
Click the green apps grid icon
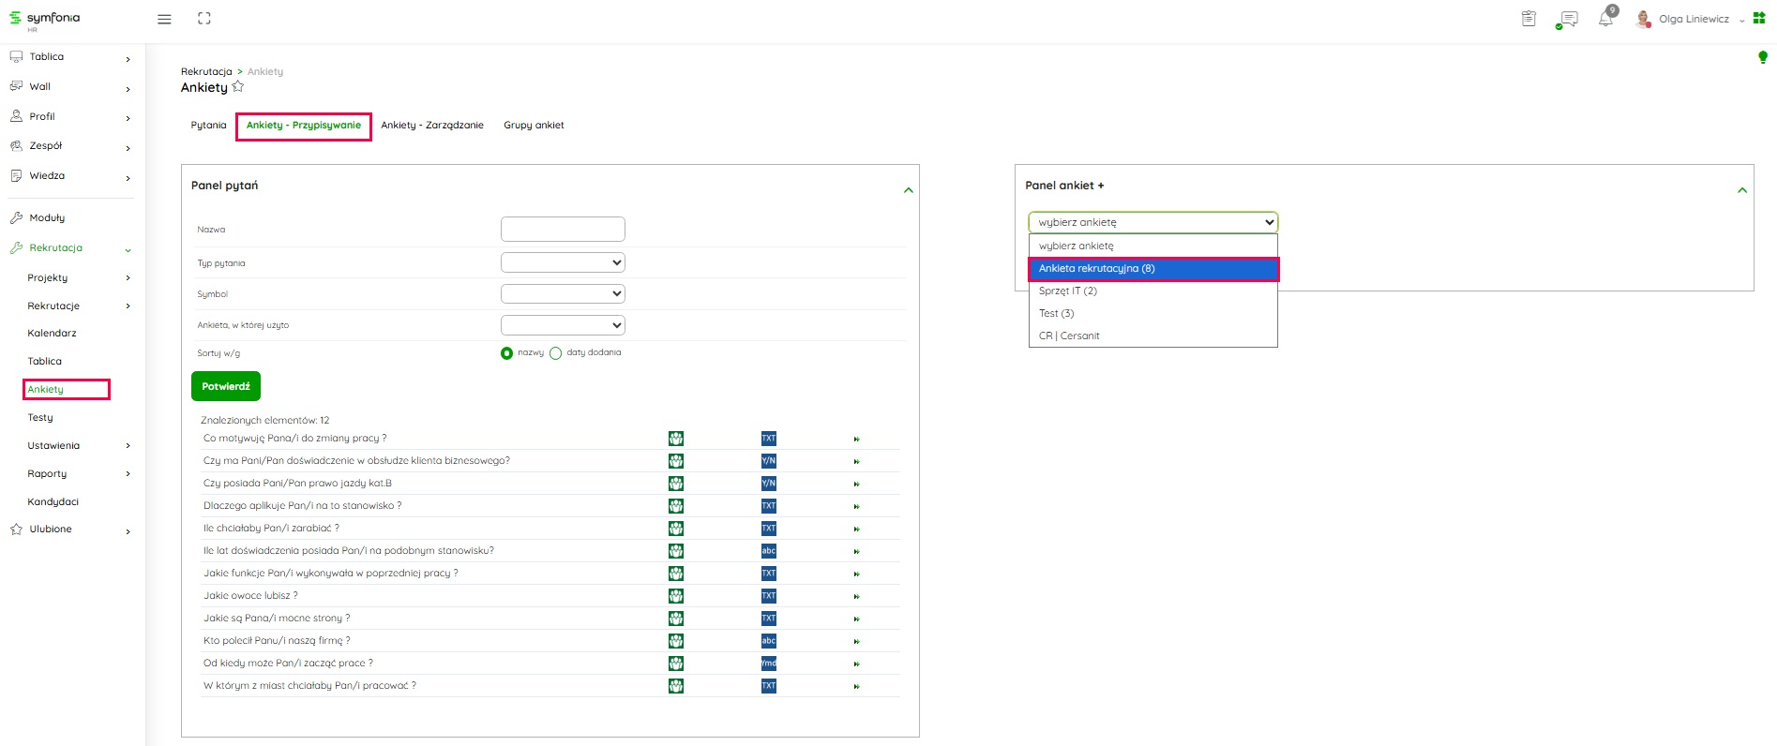click(1759, 19)
